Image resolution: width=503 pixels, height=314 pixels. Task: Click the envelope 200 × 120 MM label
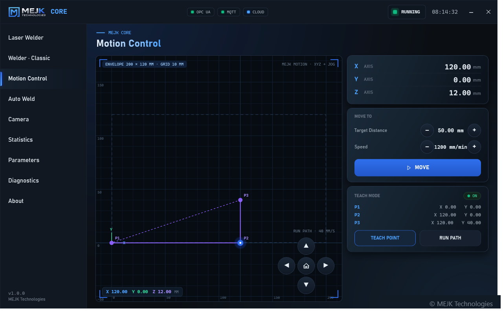144,64
